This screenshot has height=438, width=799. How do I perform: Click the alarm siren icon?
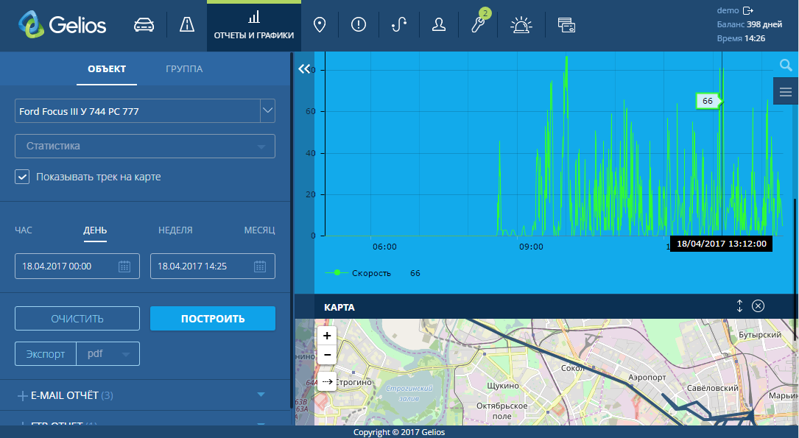(521, 25)
